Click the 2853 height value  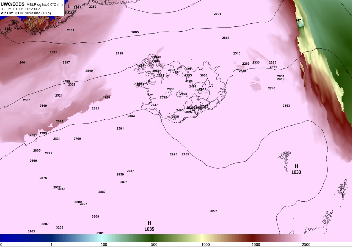[286, 106]
